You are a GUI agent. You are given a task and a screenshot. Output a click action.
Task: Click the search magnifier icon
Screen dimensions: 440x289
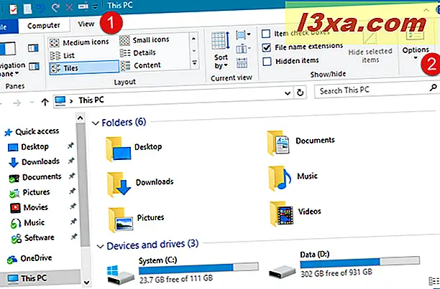pyautogui.click(x=434, y=87)
